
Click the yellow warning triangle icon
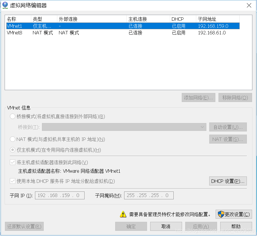[x=123, y=214]
